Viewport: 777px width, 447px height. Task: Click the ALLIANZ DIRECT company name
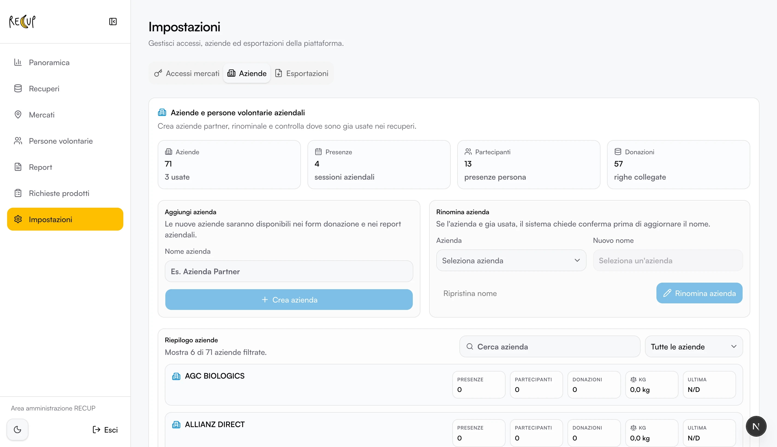(x=215, y=425)
